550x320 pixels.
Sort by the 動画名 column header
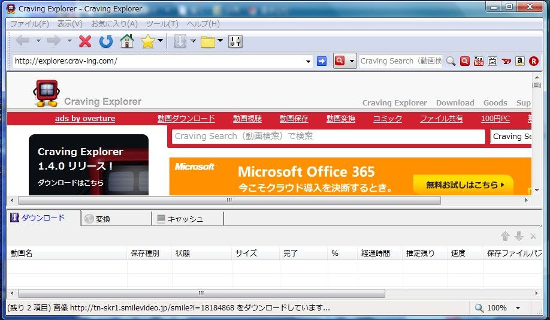coord(67,253)
